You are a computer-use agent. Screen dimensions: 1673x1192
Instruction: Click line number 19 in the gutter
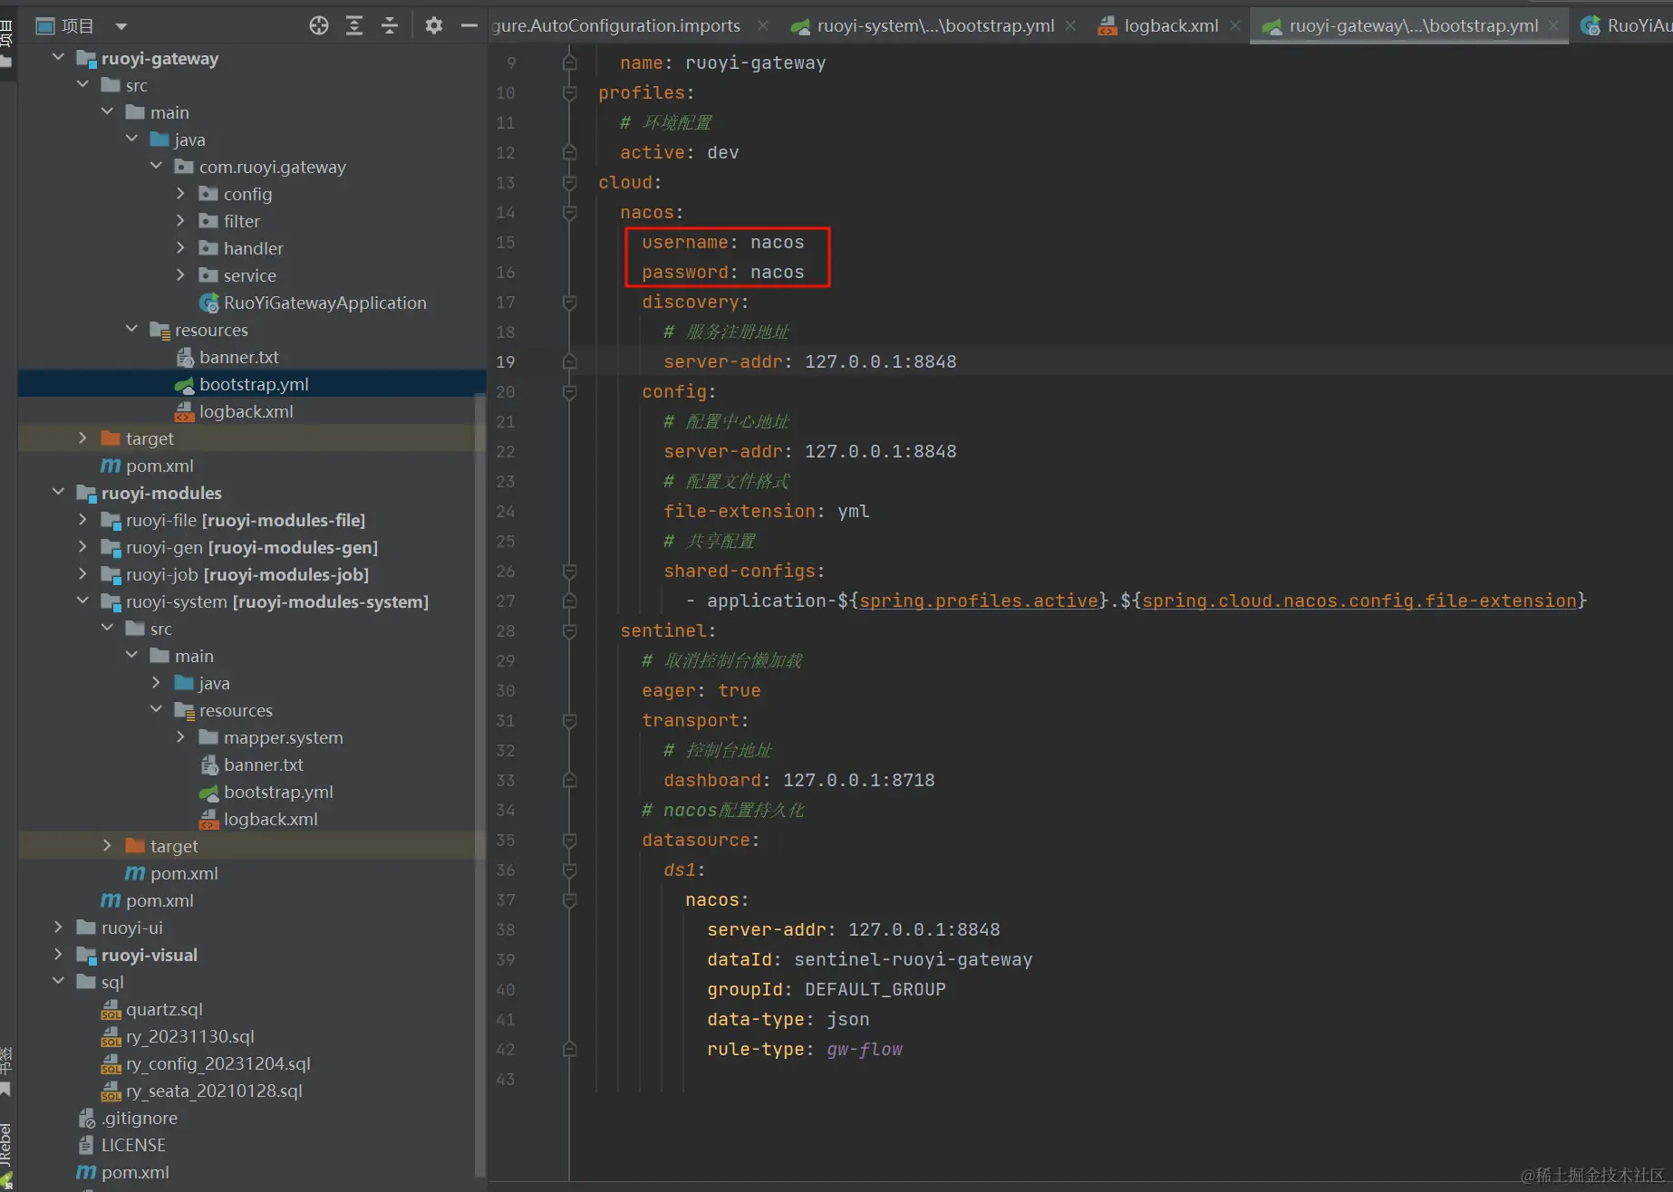tap(506, 361)
